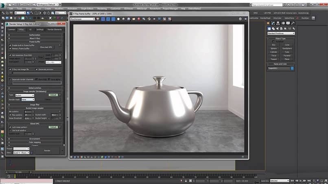The image size is (328, 184).
Task: Expand the Color mapping rollout
Action: click(35, 142)
